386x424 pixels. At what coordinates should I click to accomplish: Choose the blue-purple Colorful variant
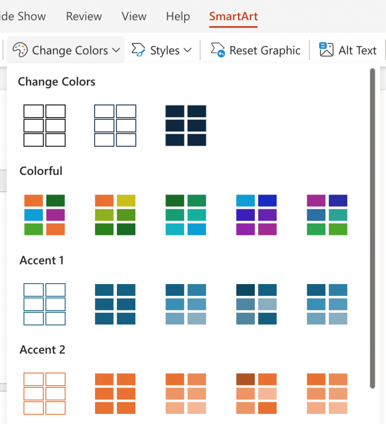pyautogui.click(x=256, y=215)
